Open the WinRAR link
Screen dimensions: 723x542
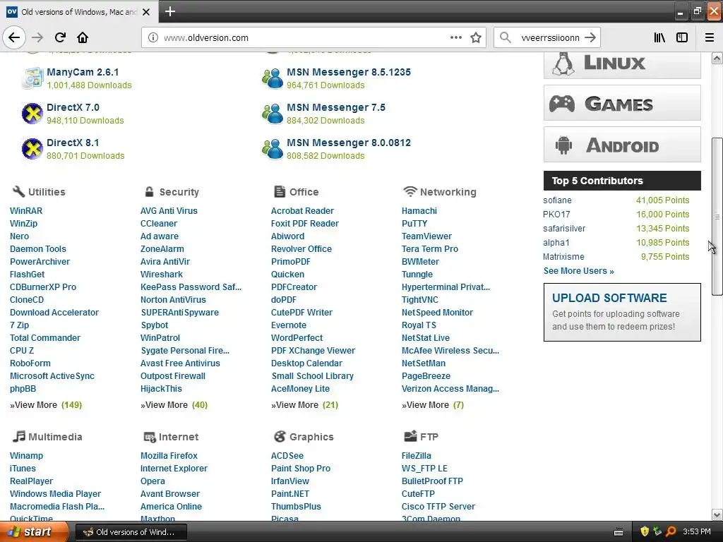26,210
